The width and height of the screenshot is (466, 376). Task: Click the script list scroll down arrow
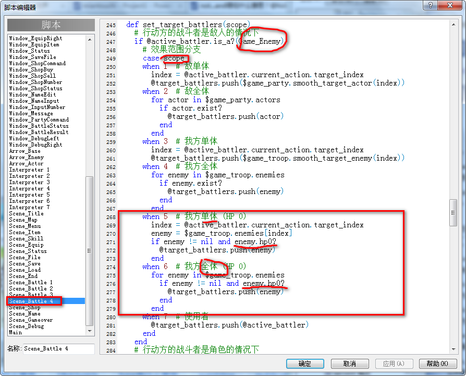coord(90,331)
